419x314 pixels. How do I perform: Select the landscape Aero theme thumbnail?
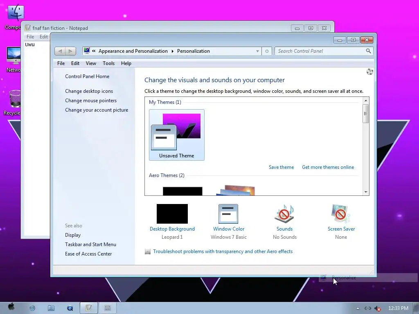point(235,191)
